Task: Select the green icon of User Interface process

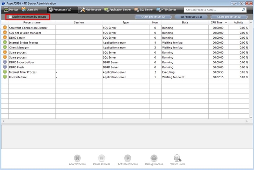Action: point(5,77)
